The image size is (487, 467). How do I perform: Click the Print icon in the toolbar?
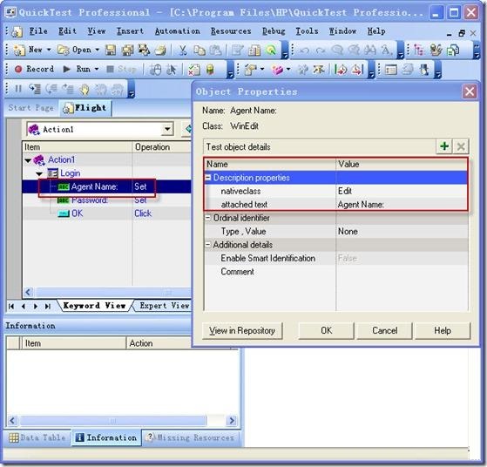tap(160, 50)
